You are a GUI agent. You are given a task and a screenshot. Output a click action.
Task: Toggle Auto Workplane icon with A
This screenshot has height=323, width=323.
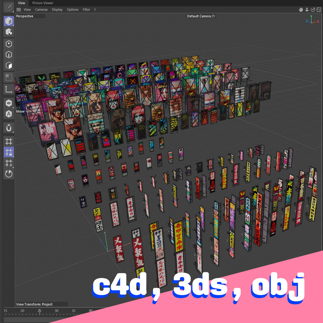point(9,163)
